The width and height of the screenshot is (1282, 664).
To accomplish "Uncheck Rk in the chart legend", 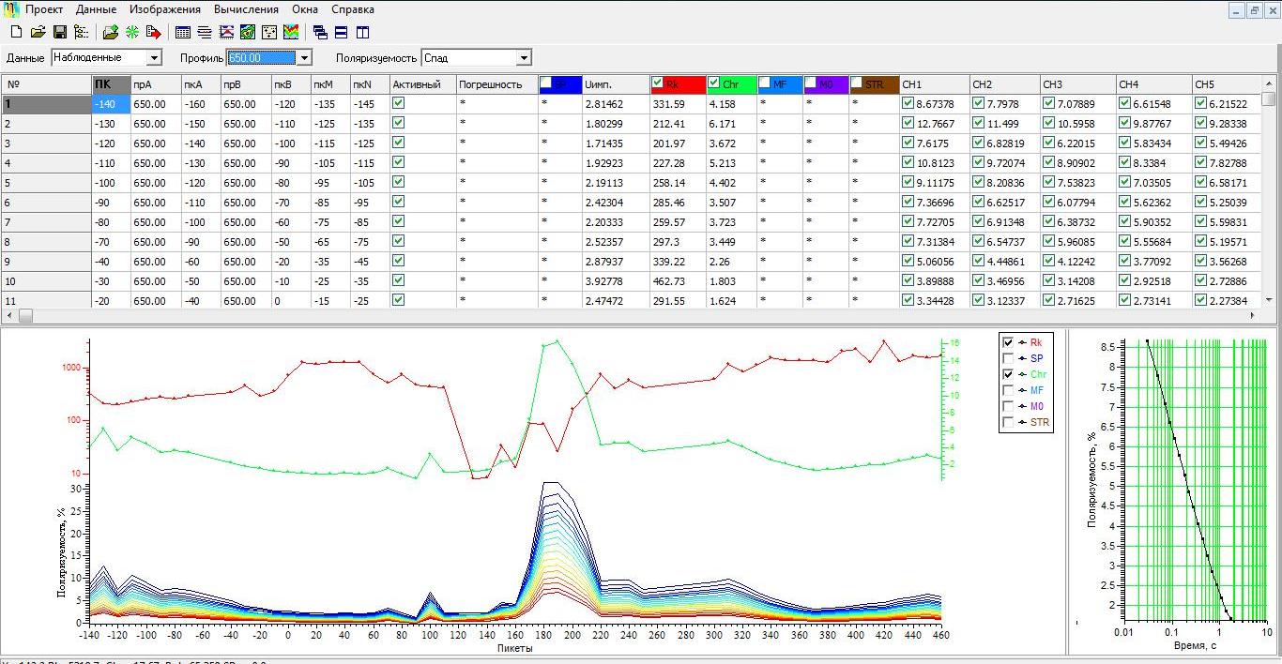I will point(1008,342).
